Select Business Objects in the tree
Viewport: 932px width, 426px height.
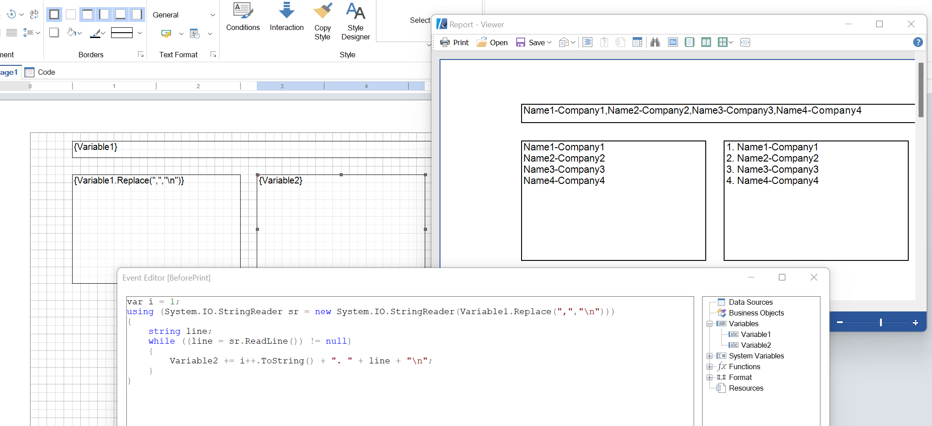(756, 313)
